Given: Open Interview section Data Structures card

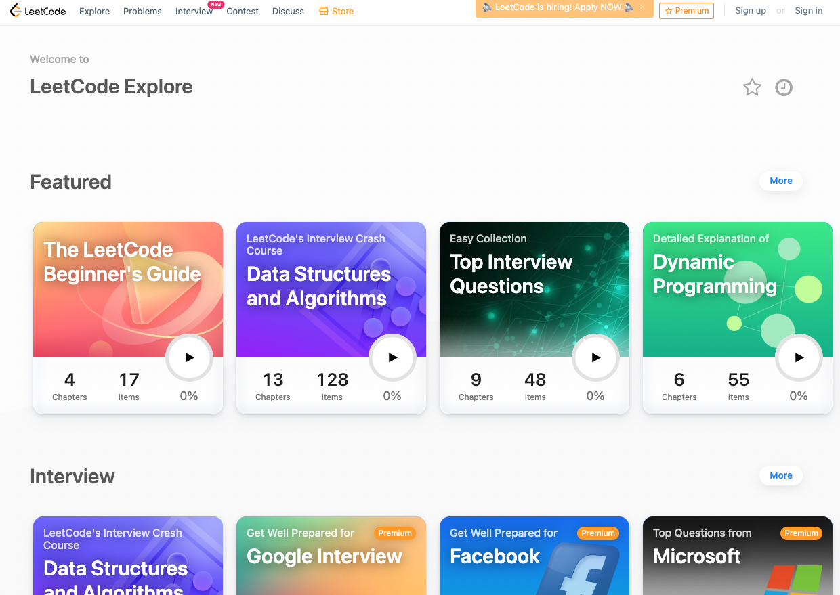Looking at the screenshot, I should (128, 556).
